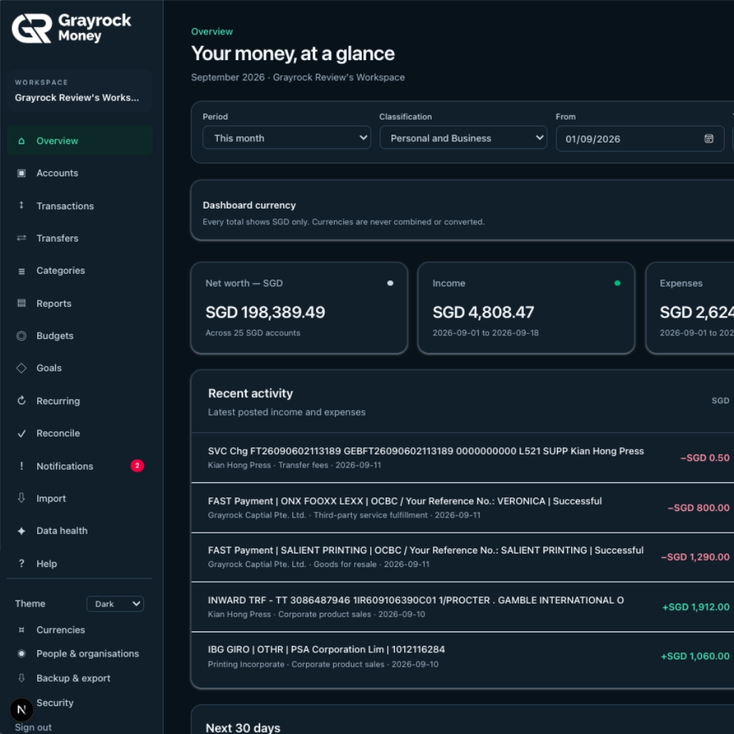The width and height of the screenshot is (734, 734).
Task: Click the Income SGD 4,808.47 card
Action: (x=526, y=308)
